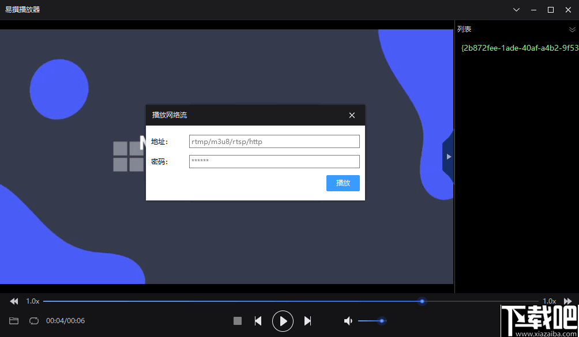Viewport: 579px width, 337px height.
Task: Mute audio with speaker icon
Action: pos(348,321)
